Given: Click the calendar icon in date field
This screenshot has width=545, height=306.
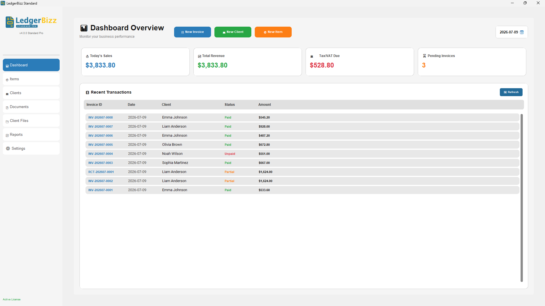Looking at the screenshot, I should click(522, 32).
